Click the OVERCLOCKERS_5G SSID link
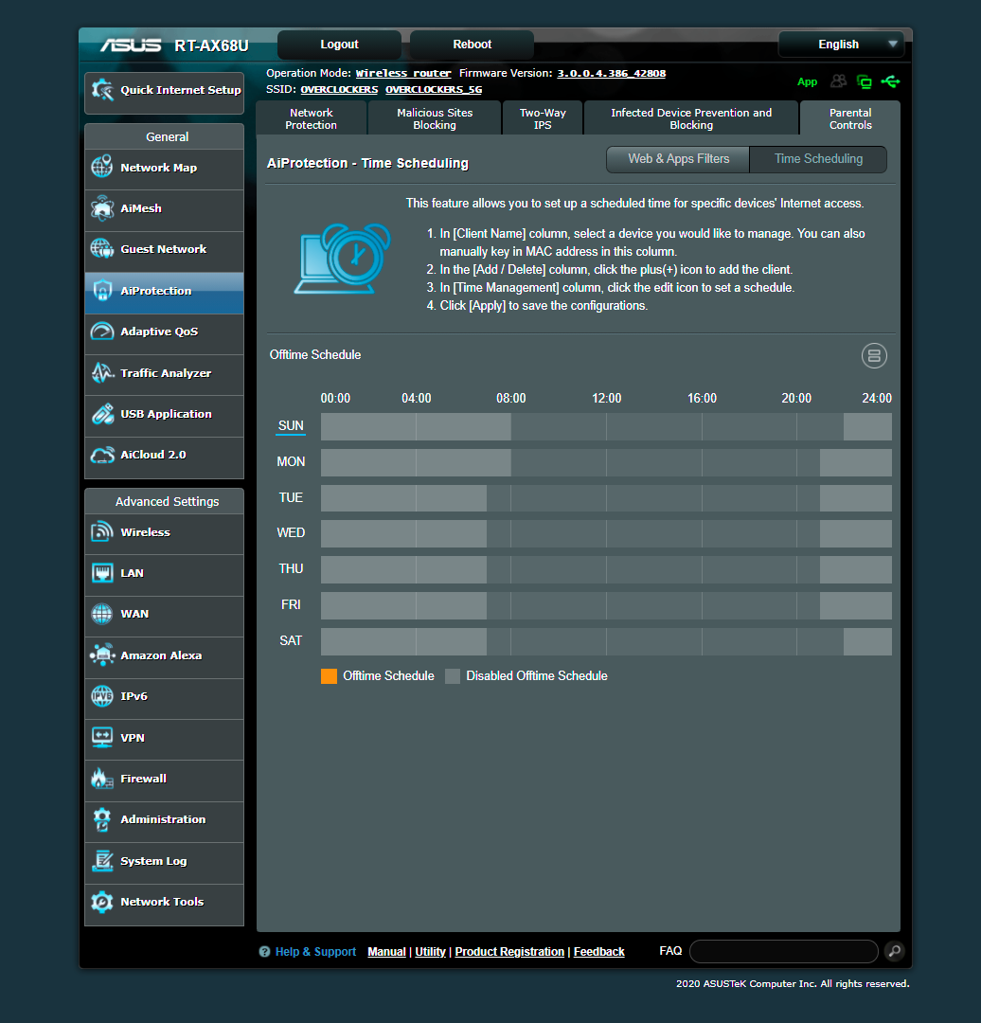 click(x=434, y=89)
